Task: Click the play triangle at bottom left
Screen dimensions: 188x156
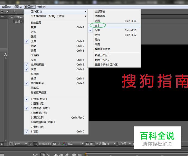Action: pos(2,144)
